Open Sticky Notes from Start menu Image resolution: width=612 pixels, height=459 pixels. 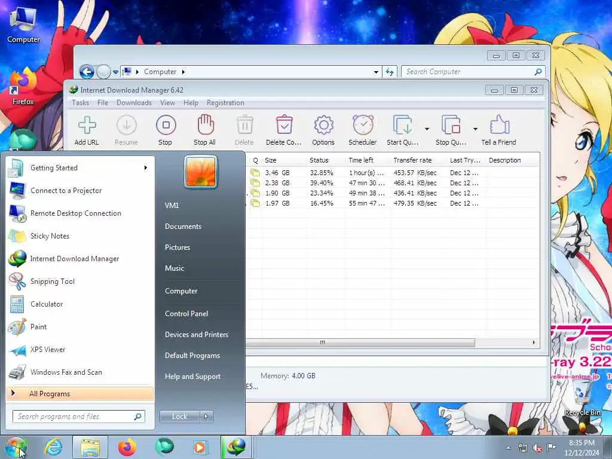[79, 235]
